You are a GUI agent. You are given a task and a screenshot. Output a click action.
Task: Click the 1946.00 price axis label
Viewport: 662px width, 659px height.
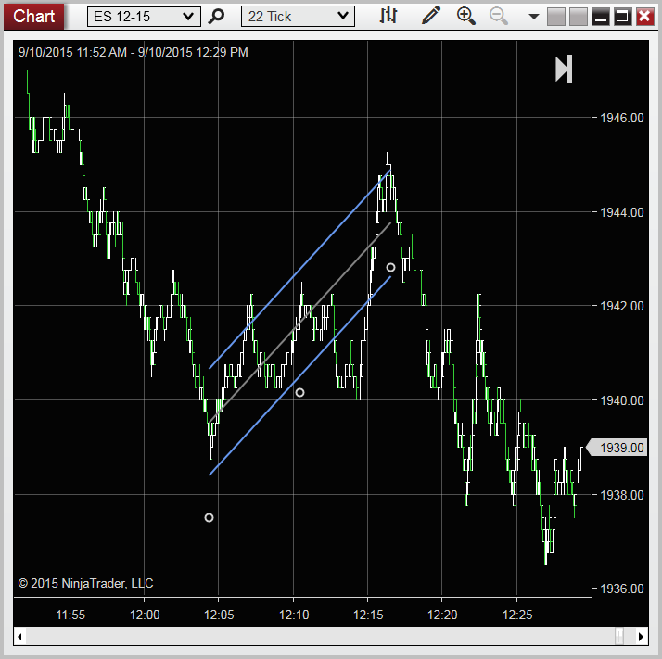click(x=622, y=118)
